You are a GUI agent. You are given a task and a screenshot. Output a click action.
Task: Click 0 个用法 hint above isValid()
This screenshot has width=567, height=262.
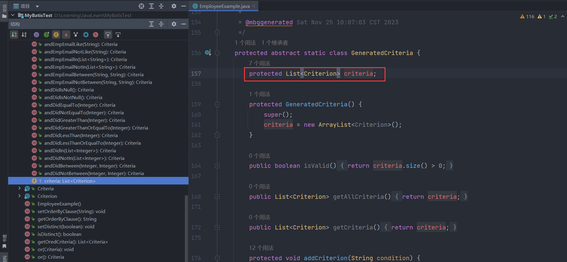click(260, 156)
